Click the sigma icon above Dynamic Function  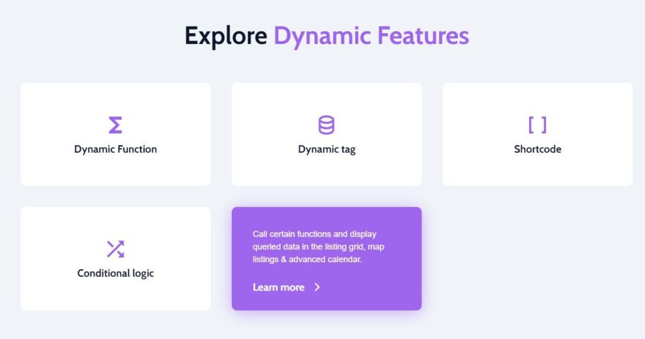click(x=115, y=125)
